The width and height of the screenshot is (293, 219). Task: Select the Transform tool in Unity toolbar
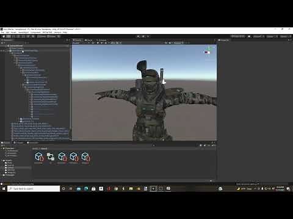28,36
